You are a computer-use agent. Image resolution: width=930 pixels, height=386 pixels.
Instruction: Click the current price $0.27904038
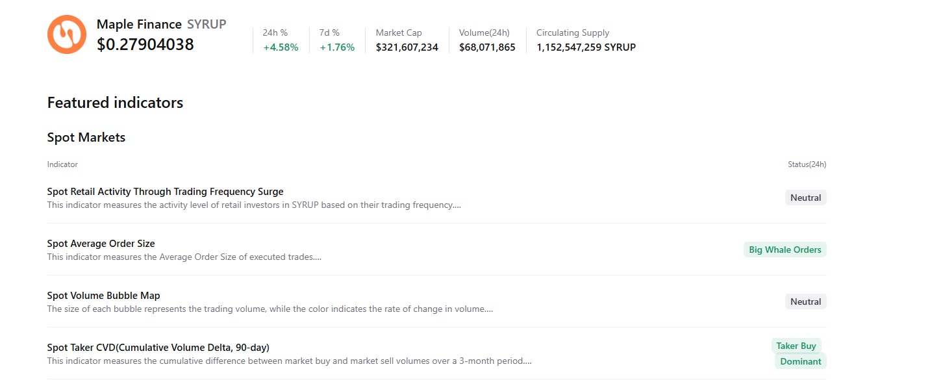click(x=145, y=45)
